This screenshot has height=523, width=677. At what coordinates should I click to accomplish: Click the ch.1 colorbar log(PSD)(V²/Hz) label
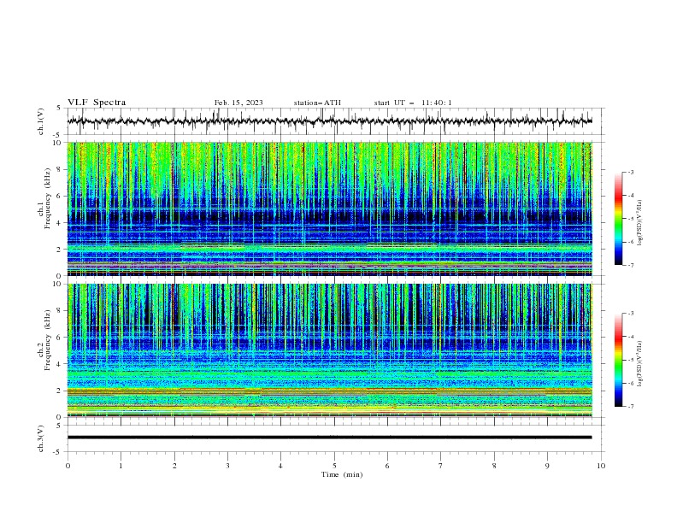(640, 223)
